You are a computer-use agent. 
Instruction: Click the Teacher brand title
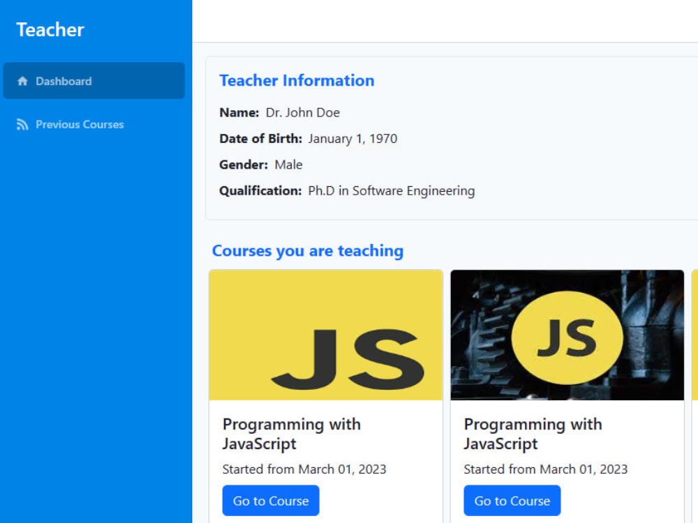point(50,30)
